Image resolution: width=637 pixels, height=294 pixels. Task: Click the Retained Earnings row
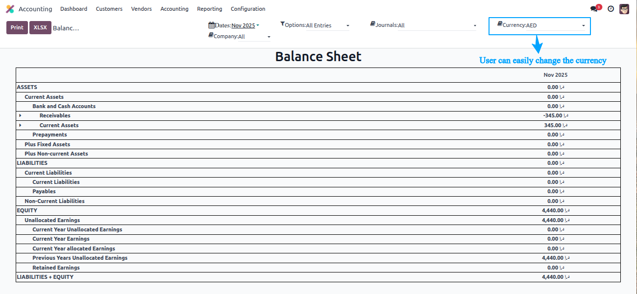click(x=318, y=268)
